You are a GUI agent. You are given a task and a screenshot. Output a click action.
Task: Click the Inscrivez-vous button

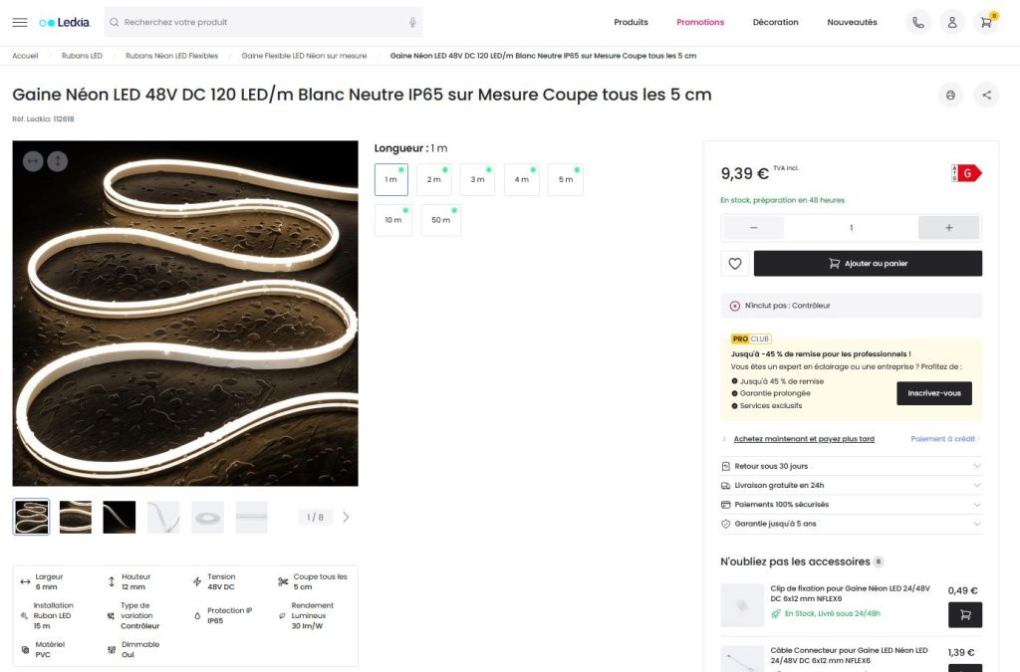(933, 393)
